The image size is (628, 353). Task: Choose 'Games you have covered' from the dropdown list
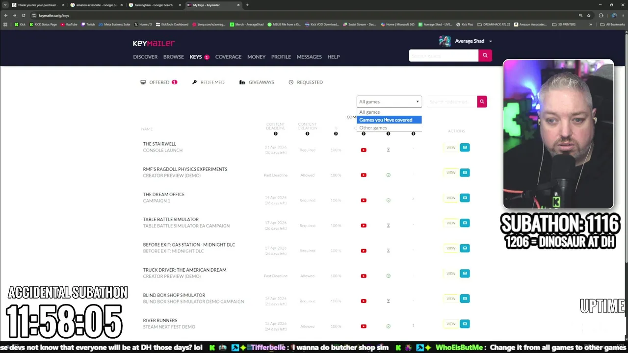point(389,120)
